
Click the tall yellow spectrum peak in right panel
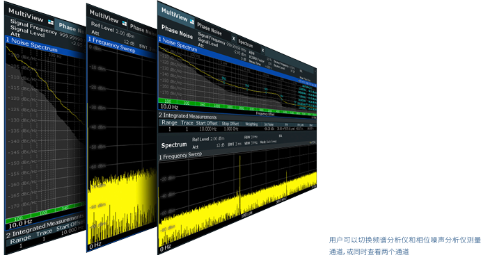click(240, 183)
